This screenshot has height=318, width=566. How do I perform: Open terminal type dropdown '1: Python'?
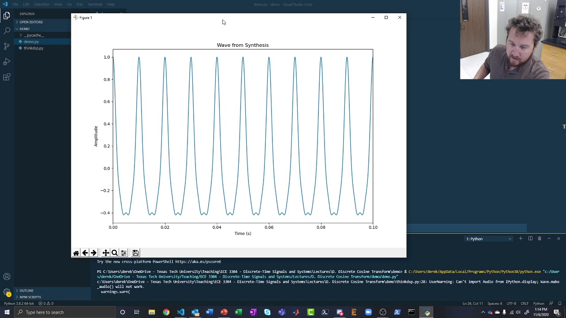click(489, 239)
